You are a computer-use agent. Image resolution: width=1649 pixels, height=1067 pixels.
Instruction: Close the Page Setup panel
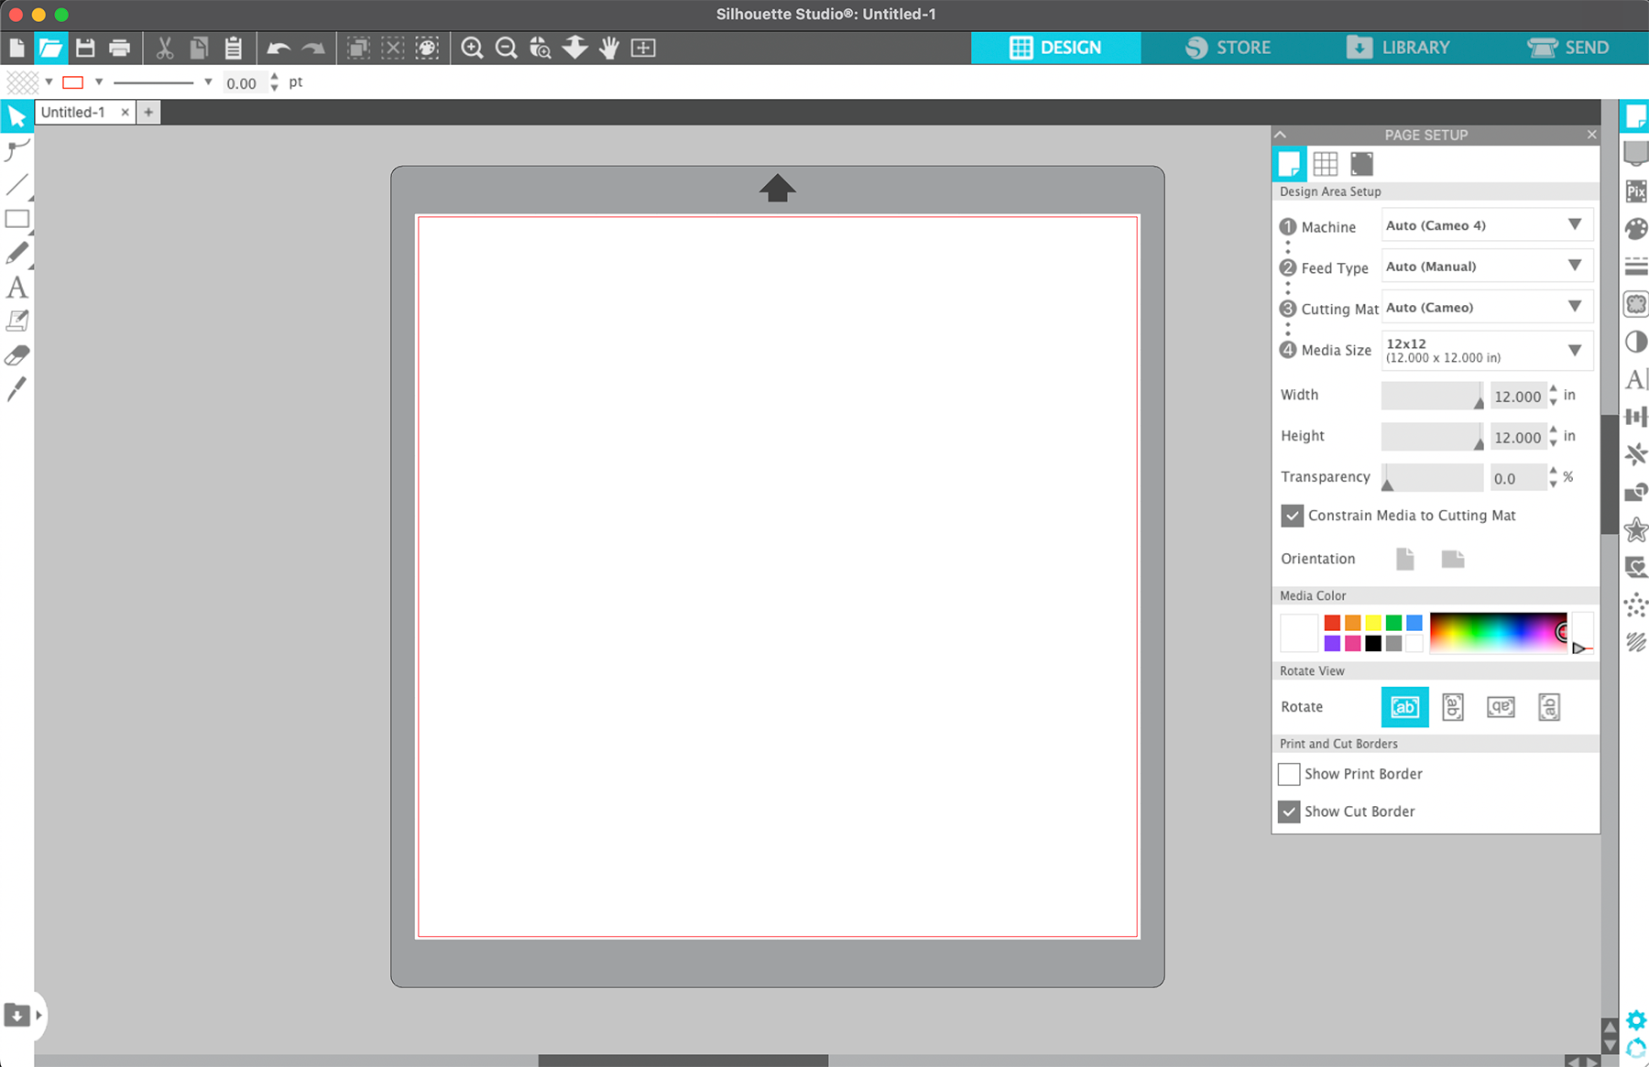[x=1591, y=135]
